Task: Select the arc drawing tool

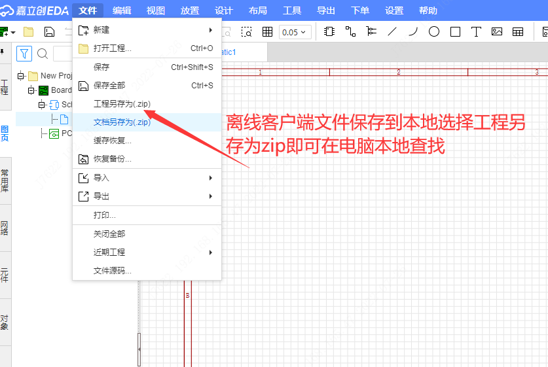Action: (413, 32)
